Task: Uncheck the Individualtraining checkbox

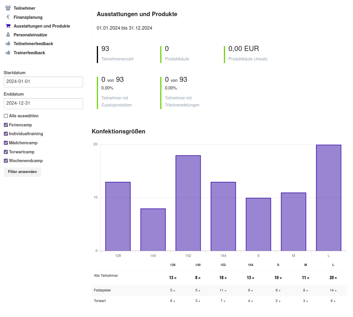Action: tap(6, 134)
